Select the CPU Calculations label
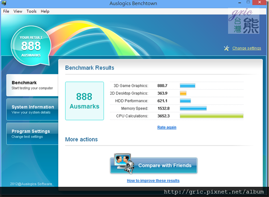Screen dimensions: 269x197 click(132, 116)
